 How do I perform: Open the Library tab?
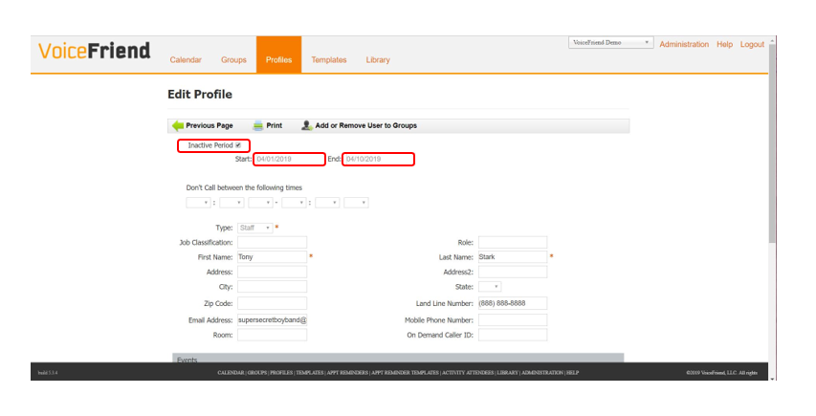pyautogui.click(x=378, y=60)
